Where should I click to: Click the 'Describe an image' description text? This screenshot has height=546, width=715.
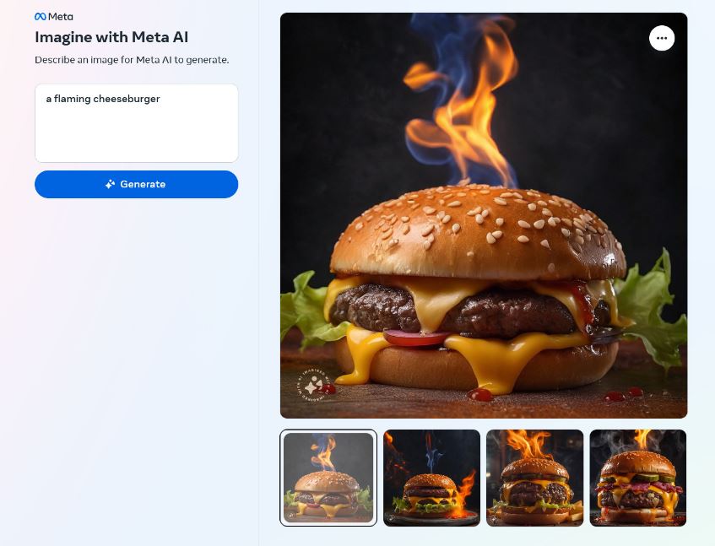(x=132, y=60)
